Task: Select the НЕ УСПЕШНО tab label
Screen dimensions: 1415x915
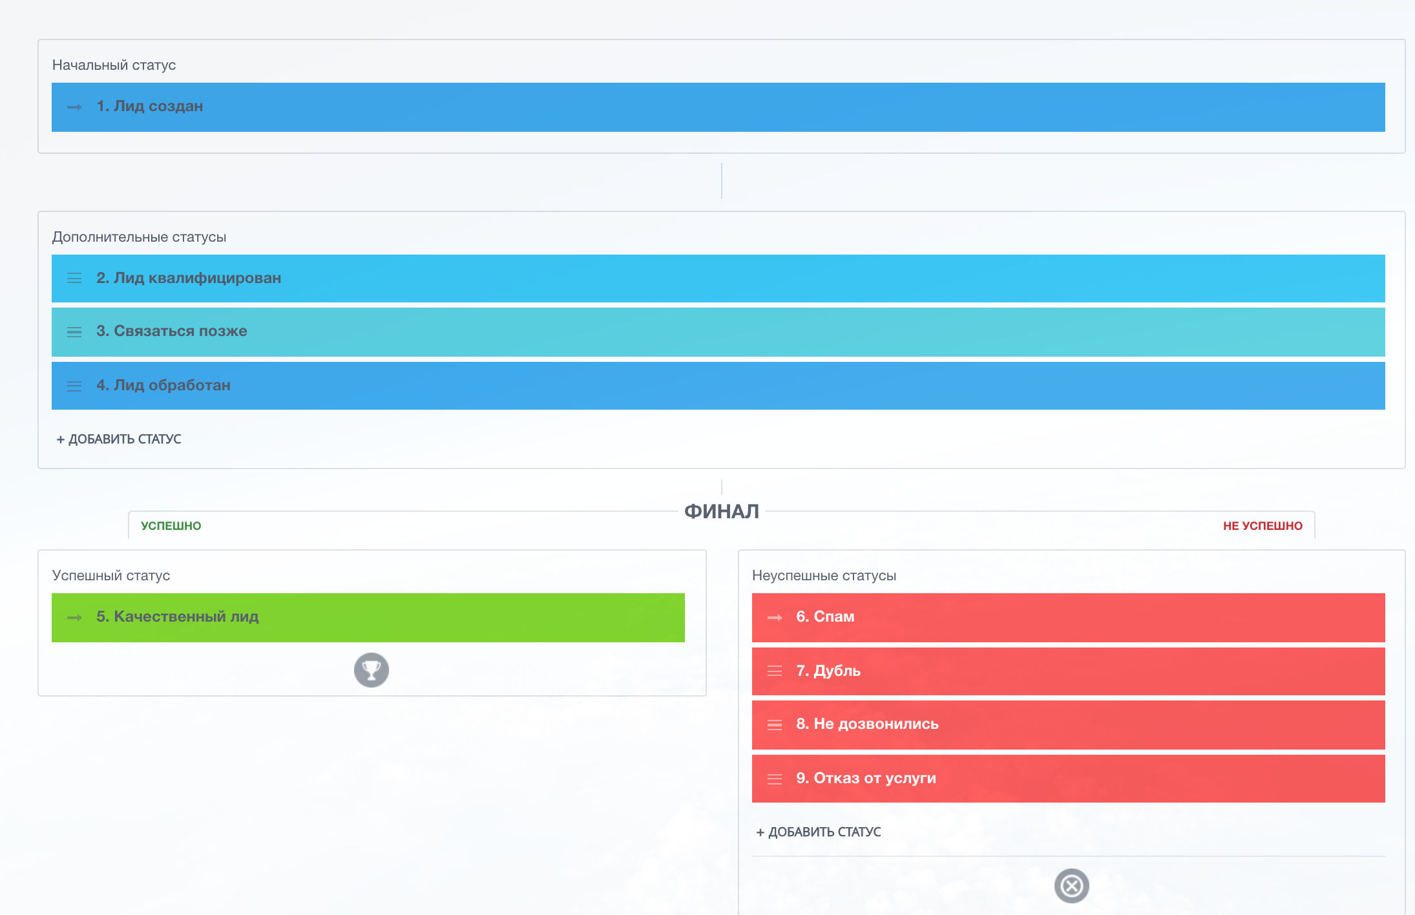Action: coord(1262,526)
